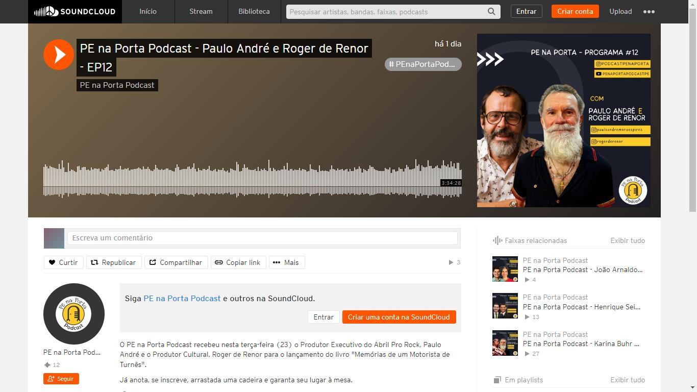Open the Karina Buhr related track title
The image size is (697, 392).
pyautogui.click(x=581, y=344)
